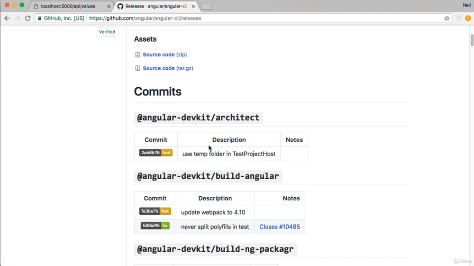The width and height of the screenshot is (474, 266).
Task: Click the browser forward arrow
Action: 18,18
